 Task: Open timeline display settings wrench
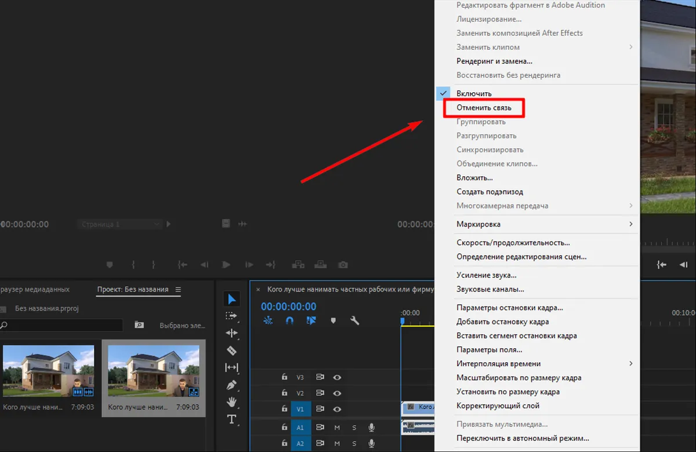[x=355, y=320]
